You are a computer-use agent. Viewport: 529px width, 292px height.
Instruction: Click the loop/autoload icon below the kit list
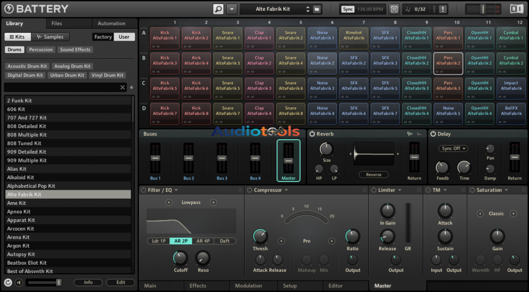coord(8,283)
